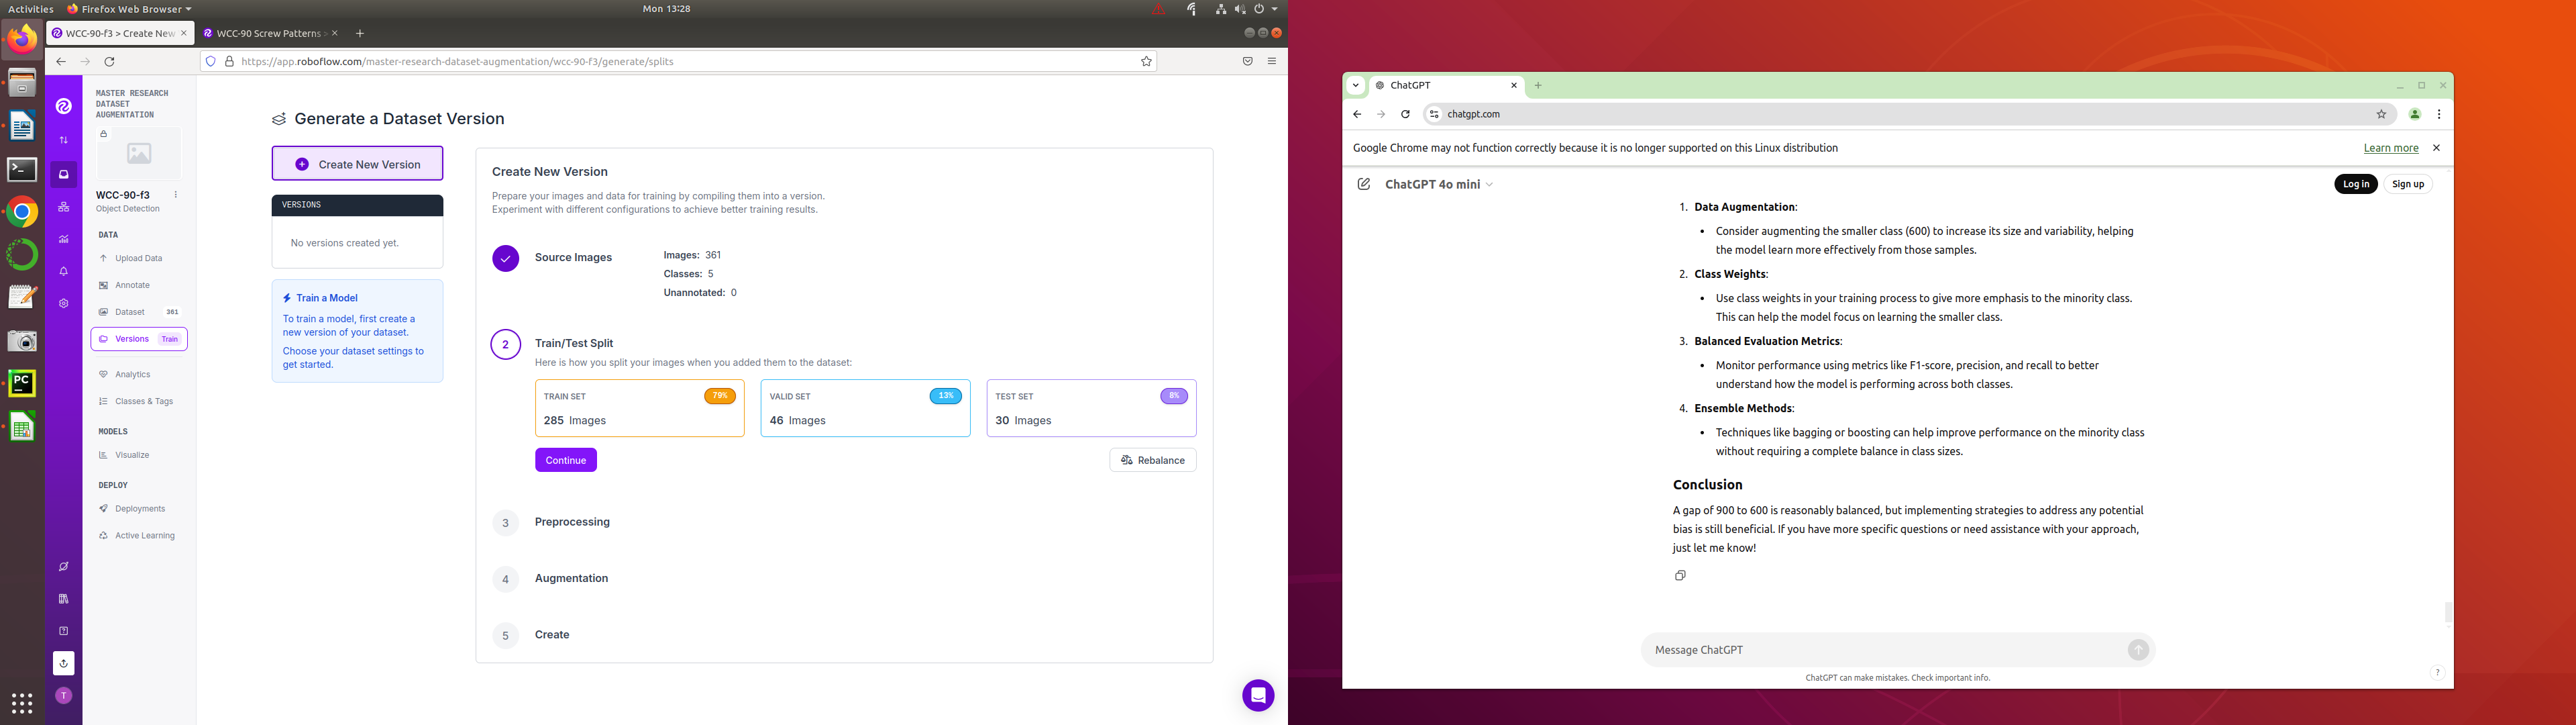Open the Annotate sidebar item
Screen dimensions: 2576x725
132,285
